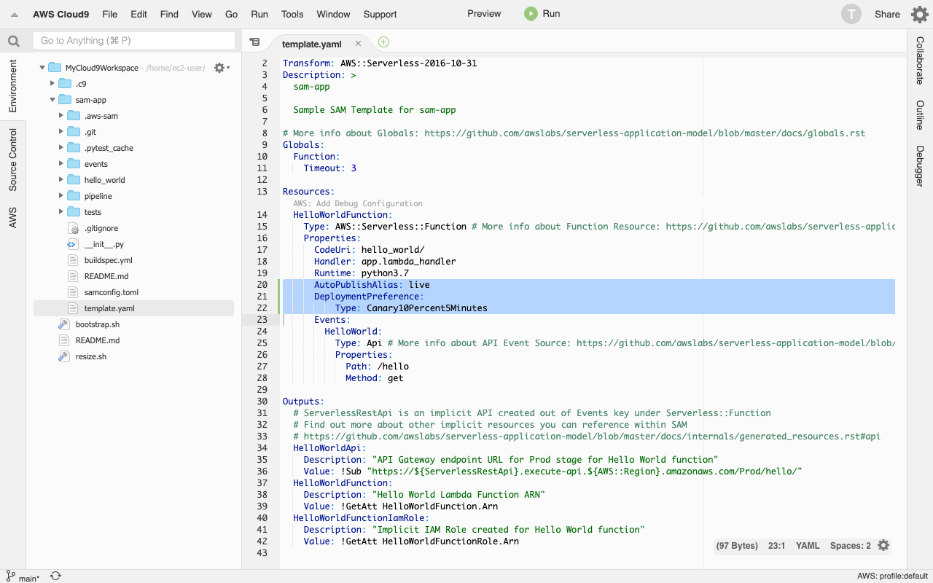The width and height of the screenshot is (933, 583).
Task: Open environment tree settings gear
Action: tap(221, 68)
